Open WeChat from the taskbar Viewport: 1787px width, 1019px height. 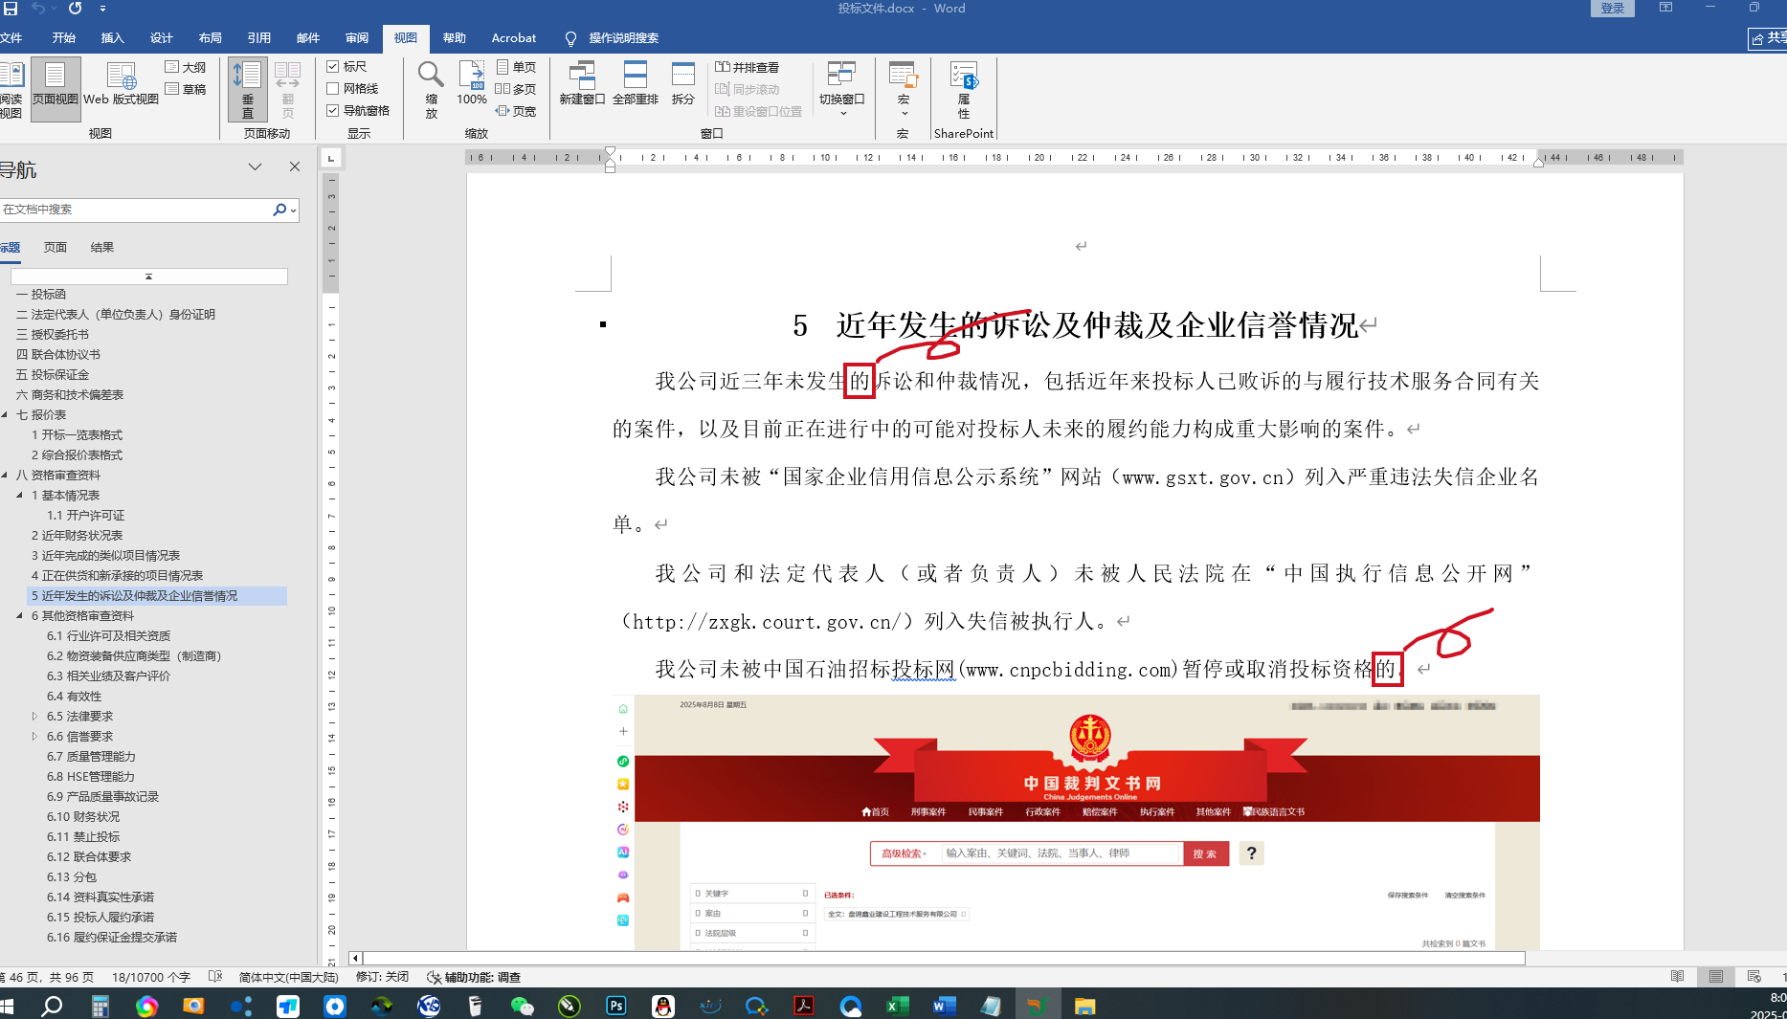[x=523, y=1006]
